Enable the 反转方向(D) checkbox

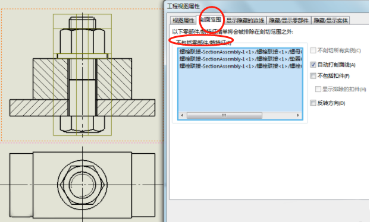(313, 103)
